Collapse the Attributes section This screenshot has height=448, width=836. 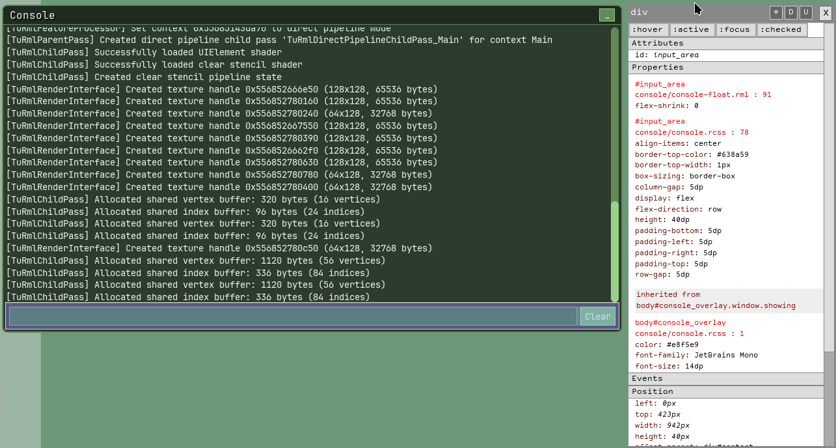click(x=725, y=43)
